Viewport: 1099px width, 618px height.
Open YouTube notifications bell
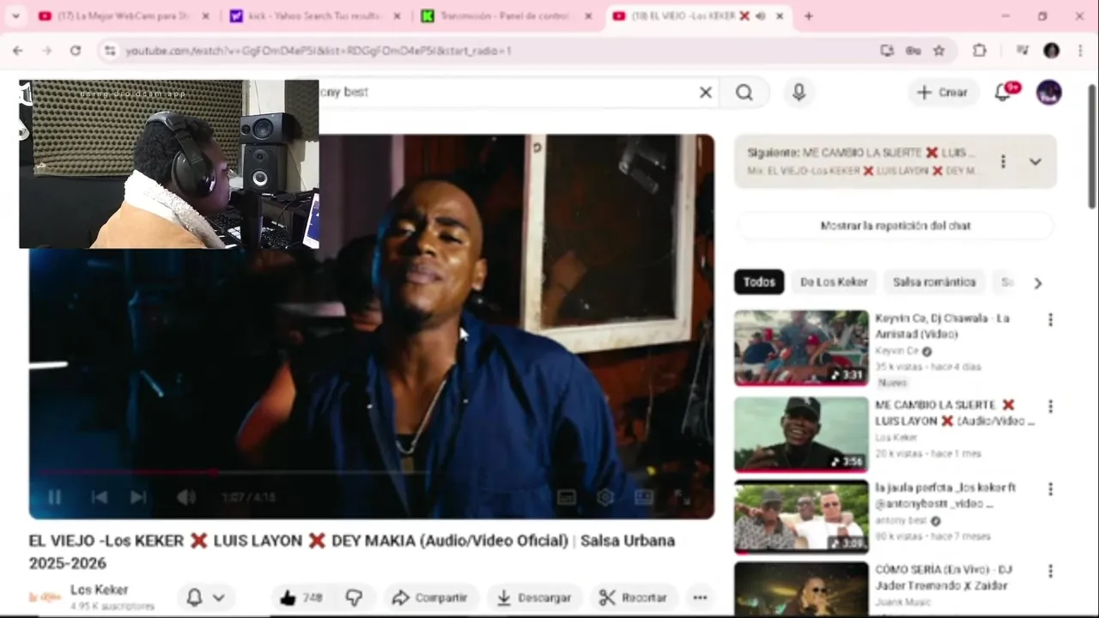(x=1003, y=93)
